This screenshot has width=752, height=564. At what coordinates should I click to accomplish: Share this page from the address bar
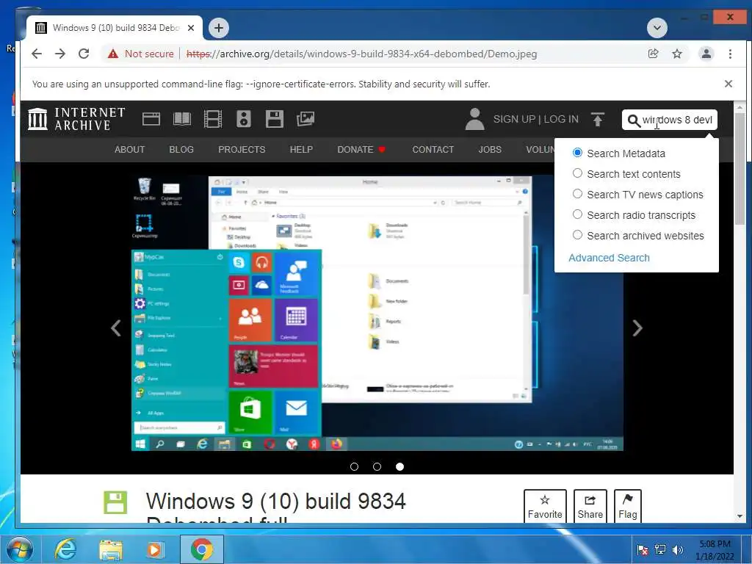(x=653, y=54)
